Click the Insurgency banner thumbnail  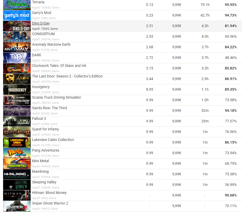pyautogui.click(x=17, y=90)
